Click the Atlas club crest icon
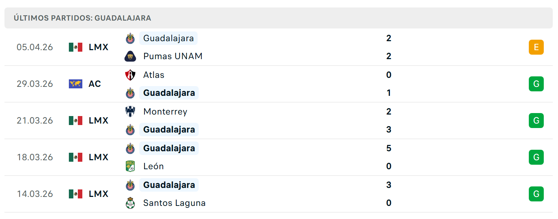 [130, 75]
